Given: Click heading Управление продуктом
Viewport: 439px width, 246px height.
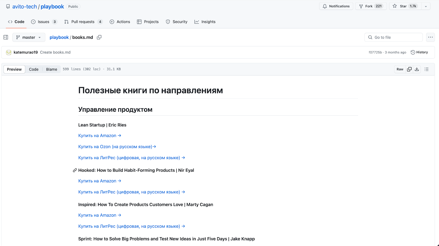Looking at the screenshot, I should (115, 110).
